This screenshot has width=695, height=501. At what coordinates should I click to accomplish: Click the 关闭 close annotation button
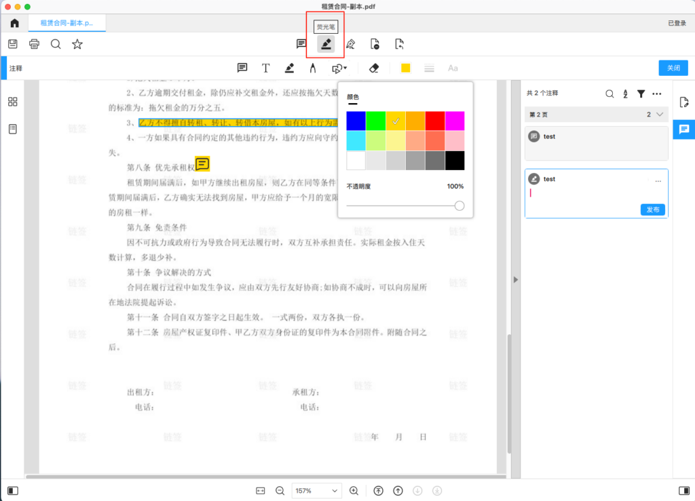pos(673,68)
